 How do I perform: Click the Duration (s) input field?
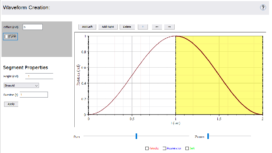pyautogui.click(x=34, y=95)
